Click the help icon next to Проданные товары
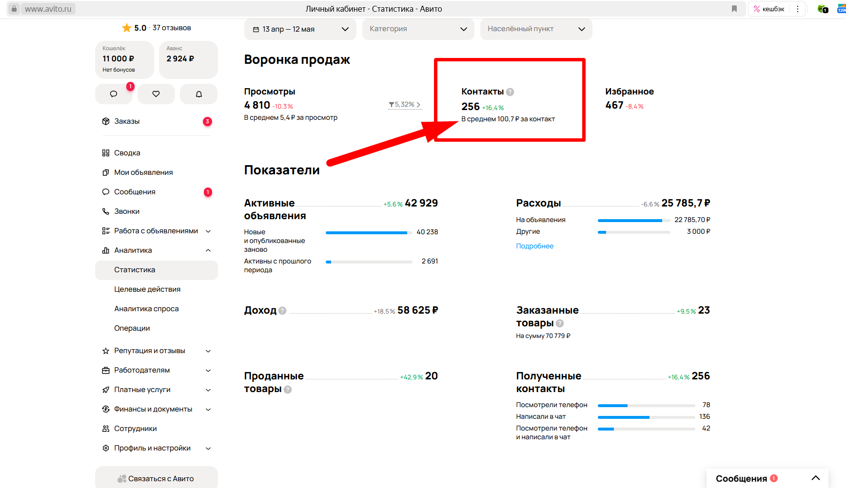The width and height of the screenshot is (846, 488). (x=288, y=390)
